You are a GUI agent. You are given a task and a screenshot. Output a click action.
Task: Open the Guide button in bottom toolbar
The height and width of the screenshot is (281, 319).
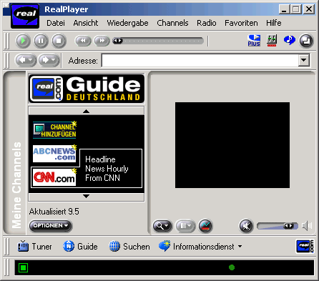80,246
